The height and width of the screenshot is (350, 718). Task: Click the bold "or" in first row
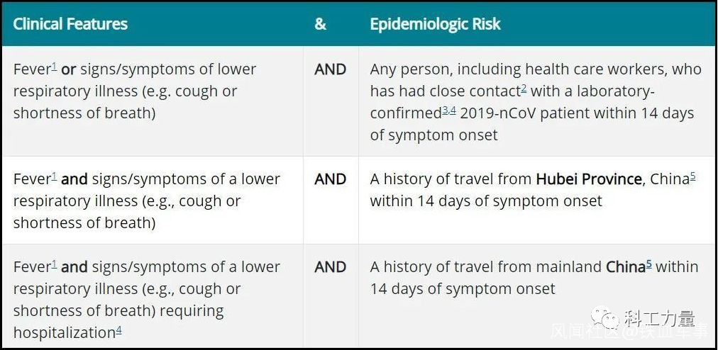pyautogui.click(x=69, y=69)
